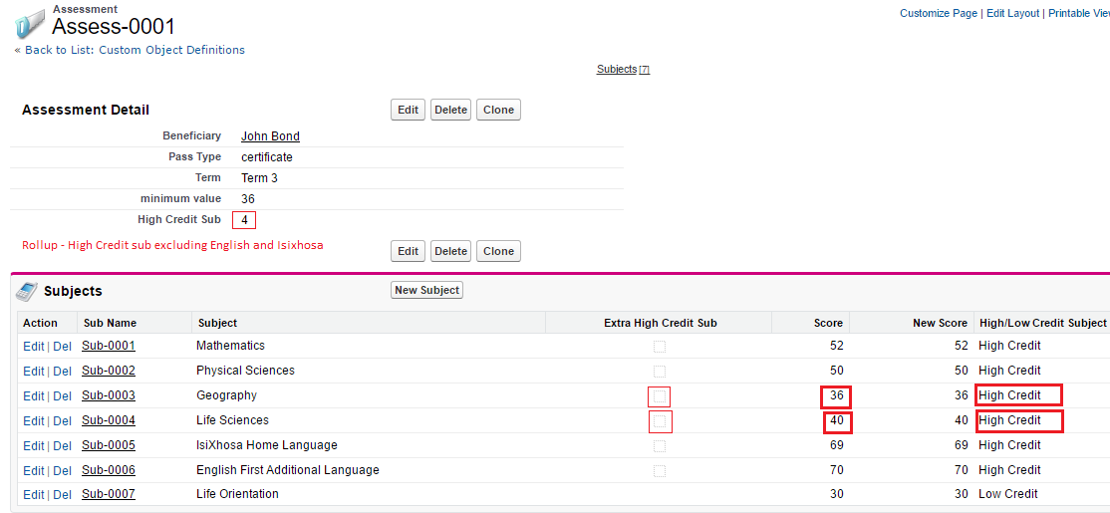
Task: Open Sub-0003 record
Action: pyautogui.click(x=109, y=395)
